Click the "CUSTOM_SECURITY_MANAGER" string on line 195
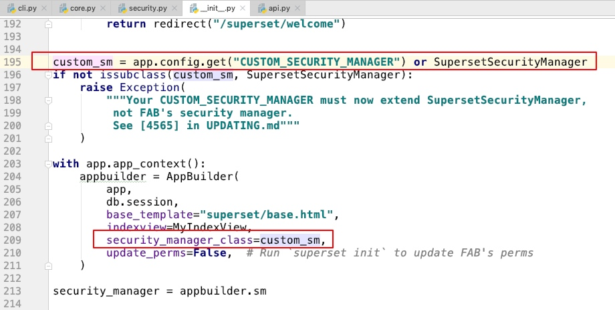This screenshot has height=310, width=615. point(317,62)
